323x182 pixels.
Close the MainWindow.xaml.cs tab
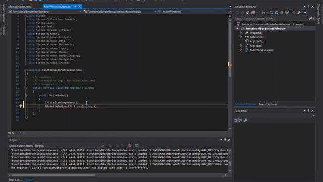pos(80,7)
